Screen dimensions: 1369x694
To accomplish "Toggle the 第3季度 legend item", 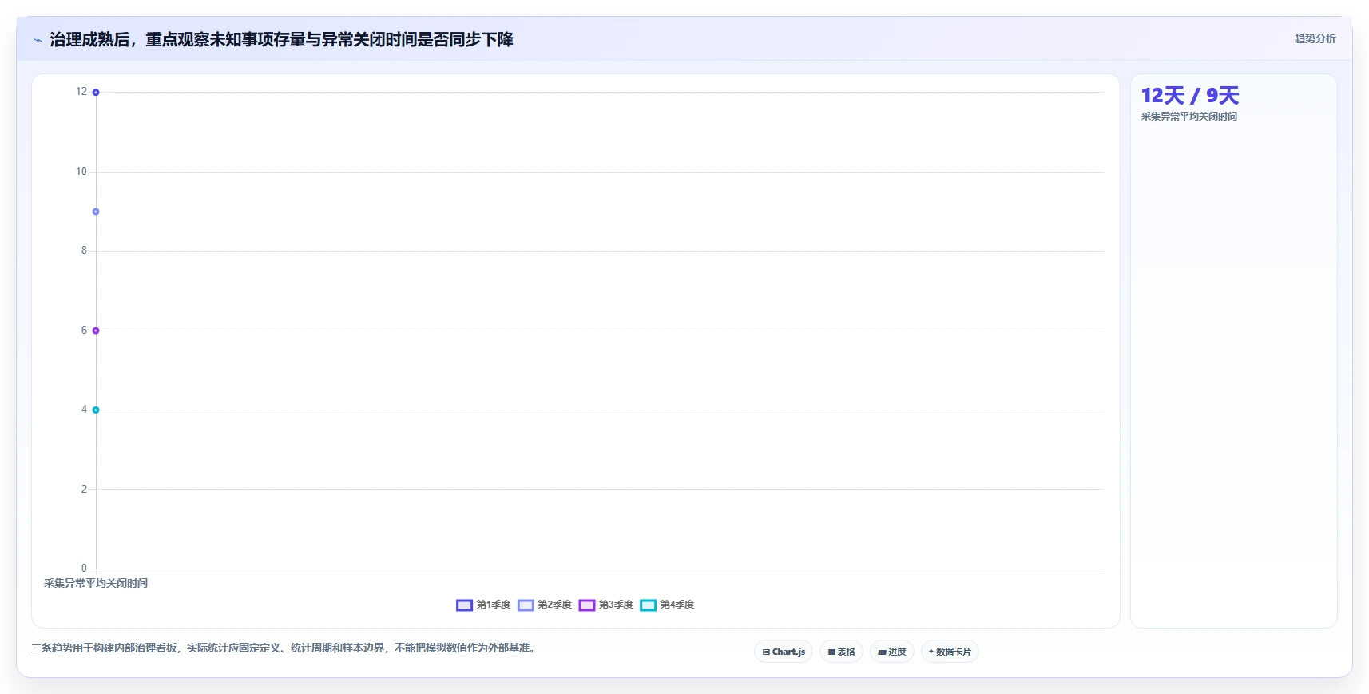I will (606, 605).
